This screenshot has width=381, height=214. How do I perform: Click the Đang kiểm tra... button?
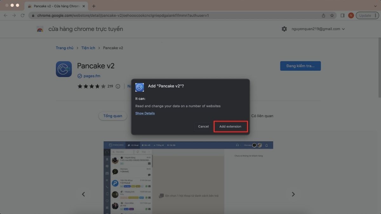[300, 66]
